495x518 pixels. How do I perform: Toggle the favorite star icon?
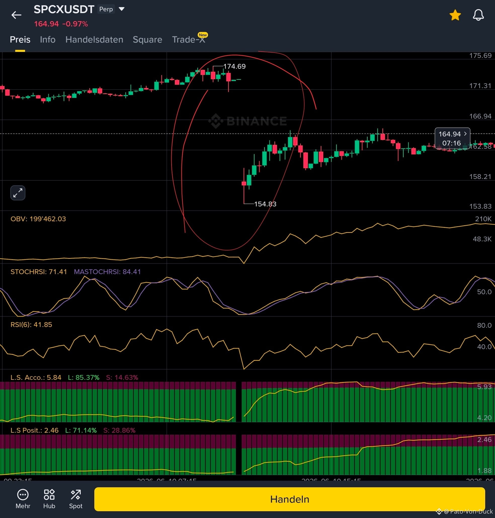click(455, 15)
